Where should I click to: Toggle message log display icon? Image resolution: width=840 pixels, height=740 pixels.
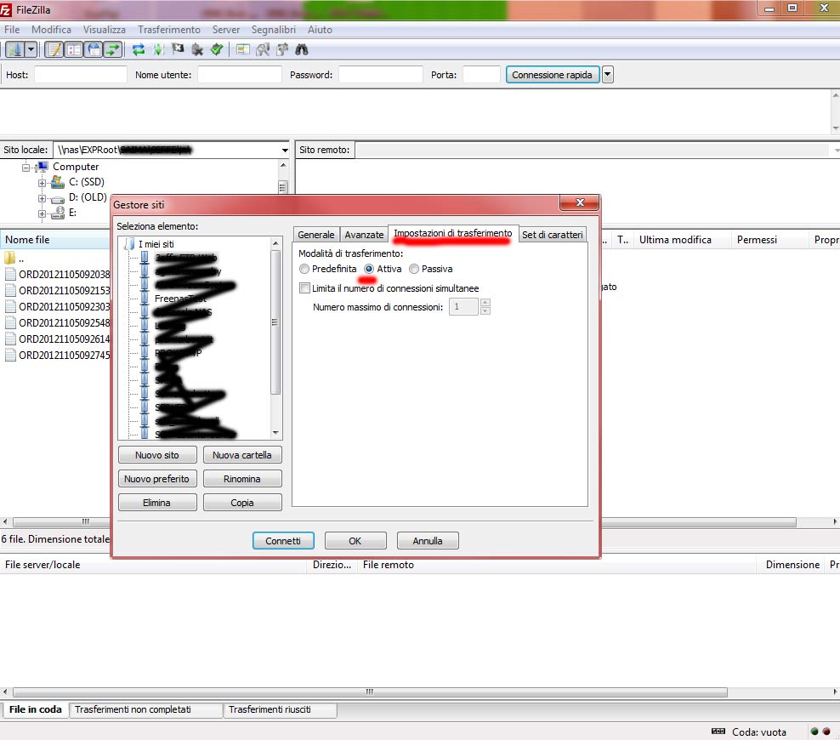click(x=54, y=50)
